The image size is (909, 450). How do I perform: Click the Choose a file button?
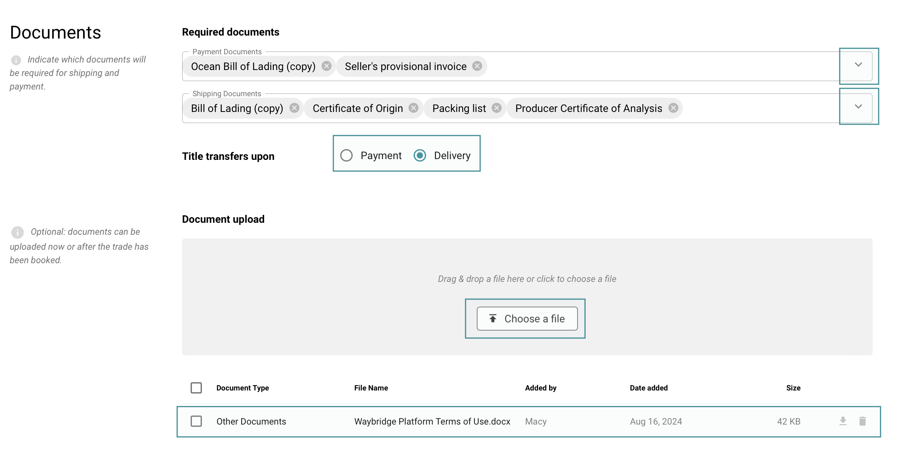tap(527, 319)
